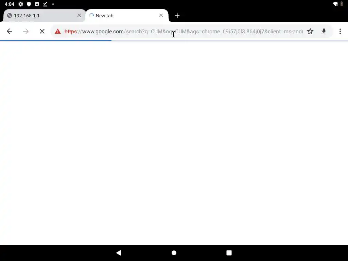Switch to the 192.168.1.1 tab

click(44, 16)
